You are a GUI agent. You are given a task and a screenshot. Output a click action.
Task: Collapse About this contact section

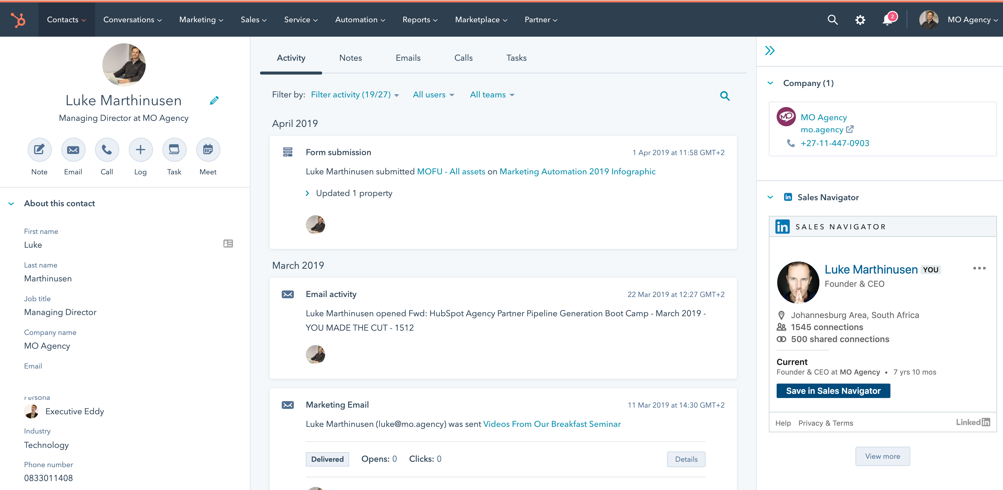pyautogui.click(x=11, y=204)
